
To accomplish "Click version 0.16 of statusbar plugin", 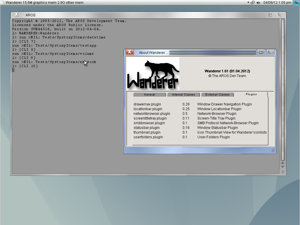I will (186, 128).
